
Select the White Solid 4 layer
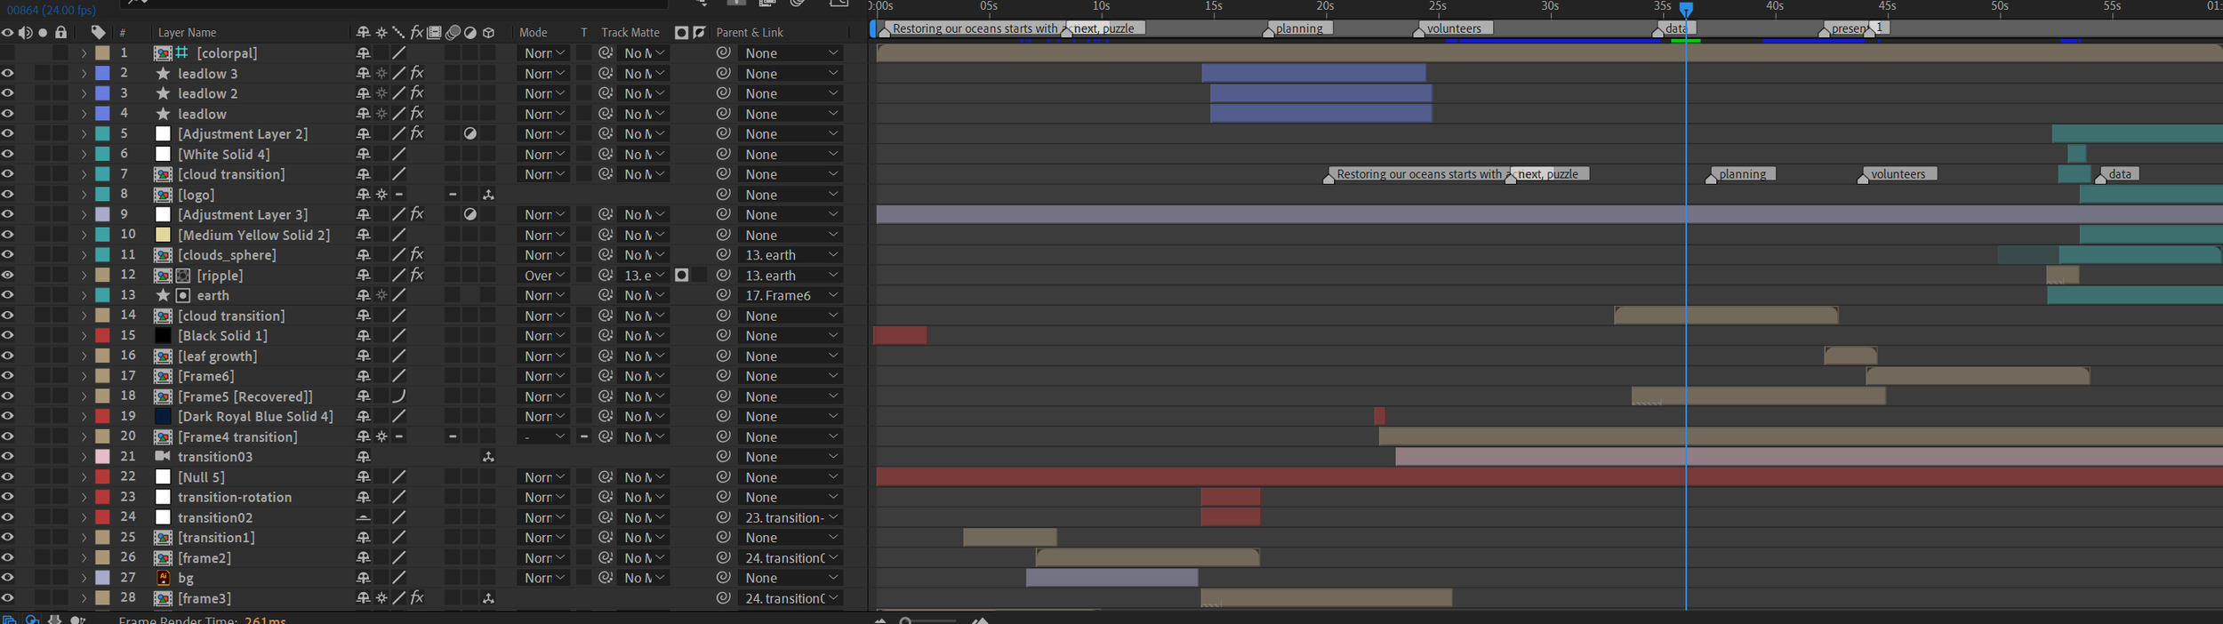(x=223, y=154)
